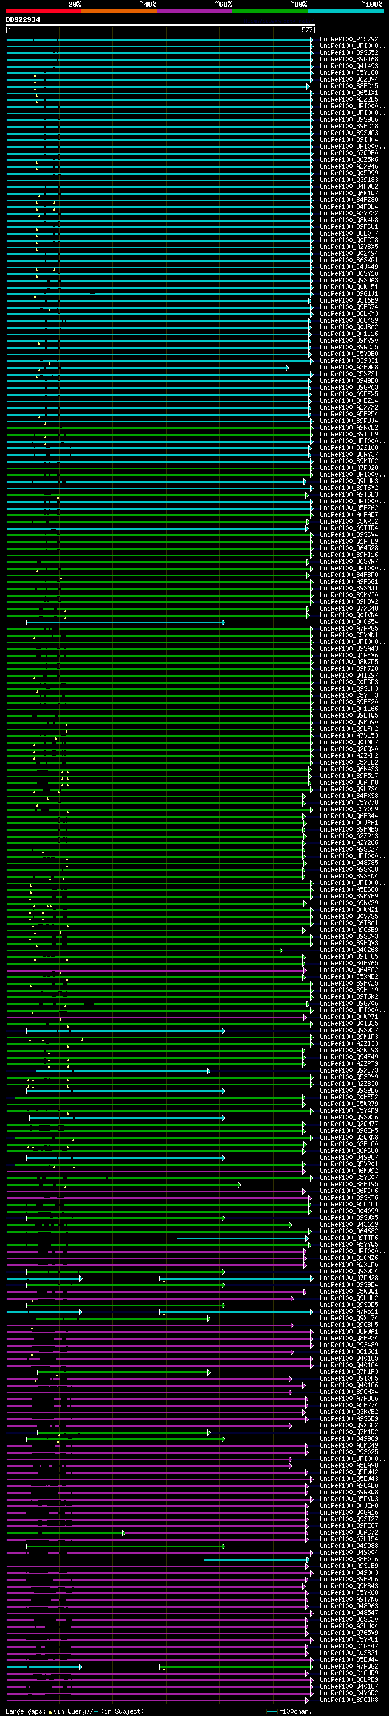Select hit label UniRef100_B8BC15

[349, 86]
